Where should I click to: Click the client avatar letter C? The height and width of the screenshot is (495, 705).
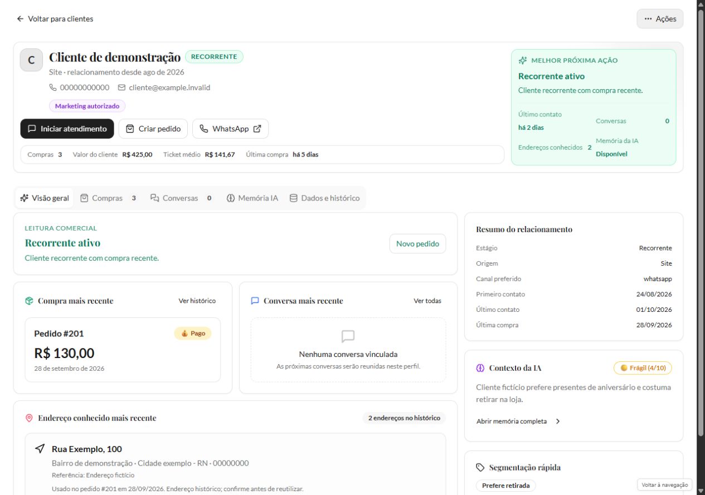pos(31,60)
